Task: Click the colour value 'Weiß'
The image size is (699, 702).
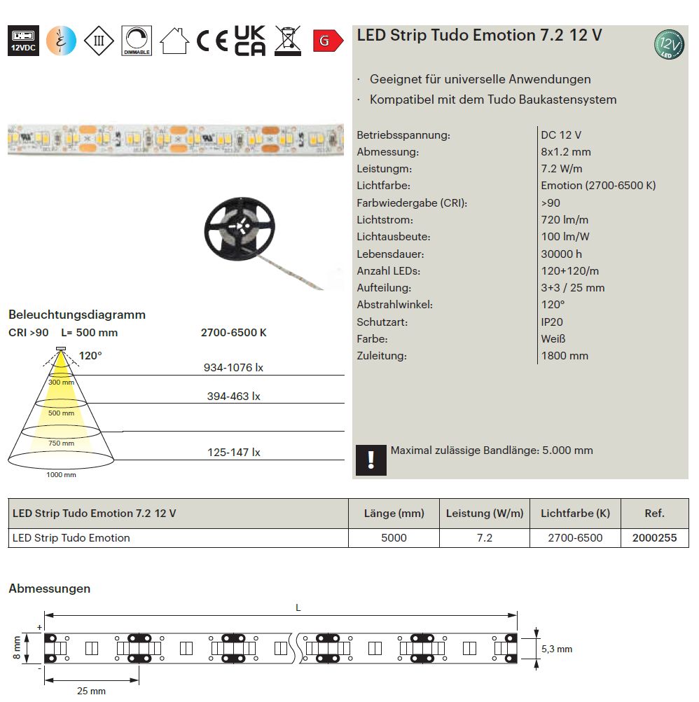Action: click(553, 339)
